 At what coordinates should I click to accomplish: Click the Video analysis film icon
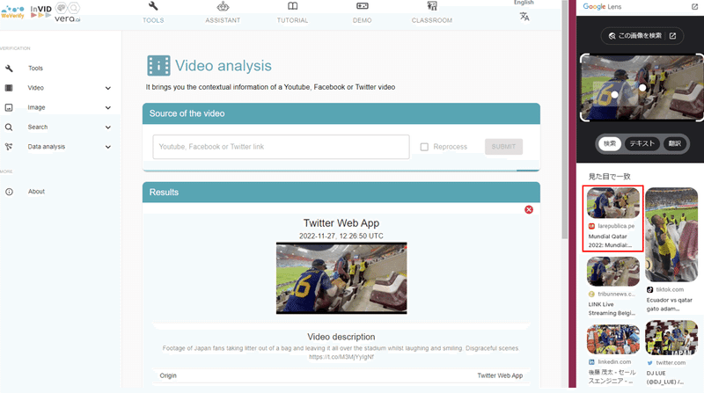point(158,65)
